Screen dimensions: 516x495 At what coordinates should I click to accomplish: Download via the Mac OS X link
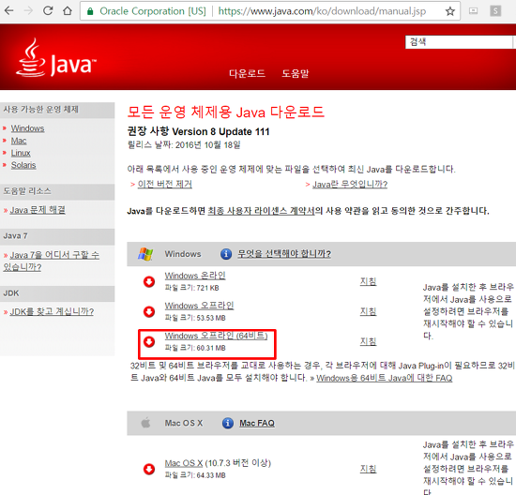(184, 463)
